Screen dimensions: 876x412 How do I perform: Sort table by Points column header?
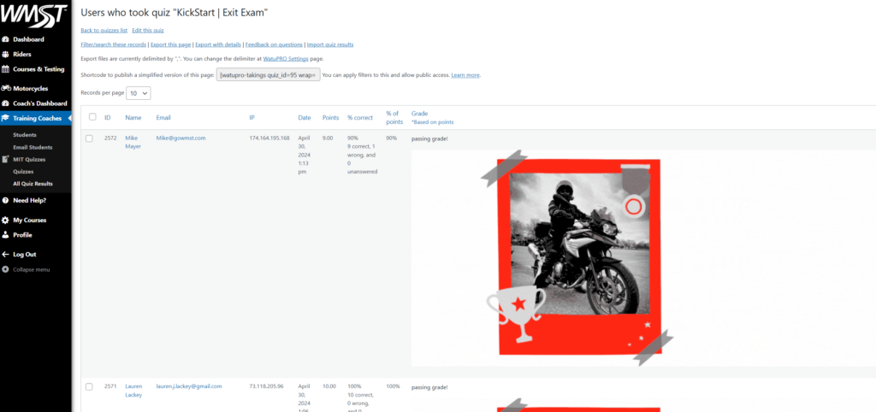click(x=330, y=117)
